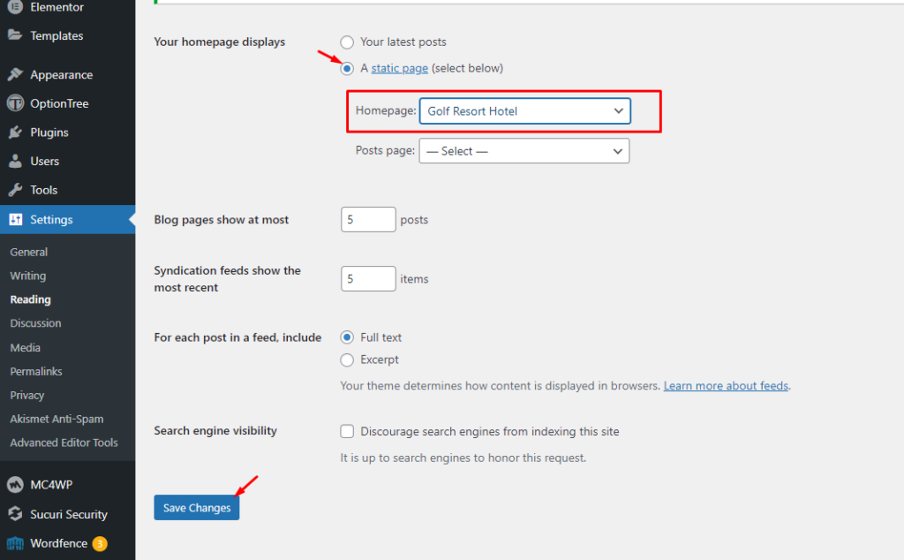Click the Templates sidebar icon
The width and height of the screenshot is (904, 560).
tap(18, 35)
